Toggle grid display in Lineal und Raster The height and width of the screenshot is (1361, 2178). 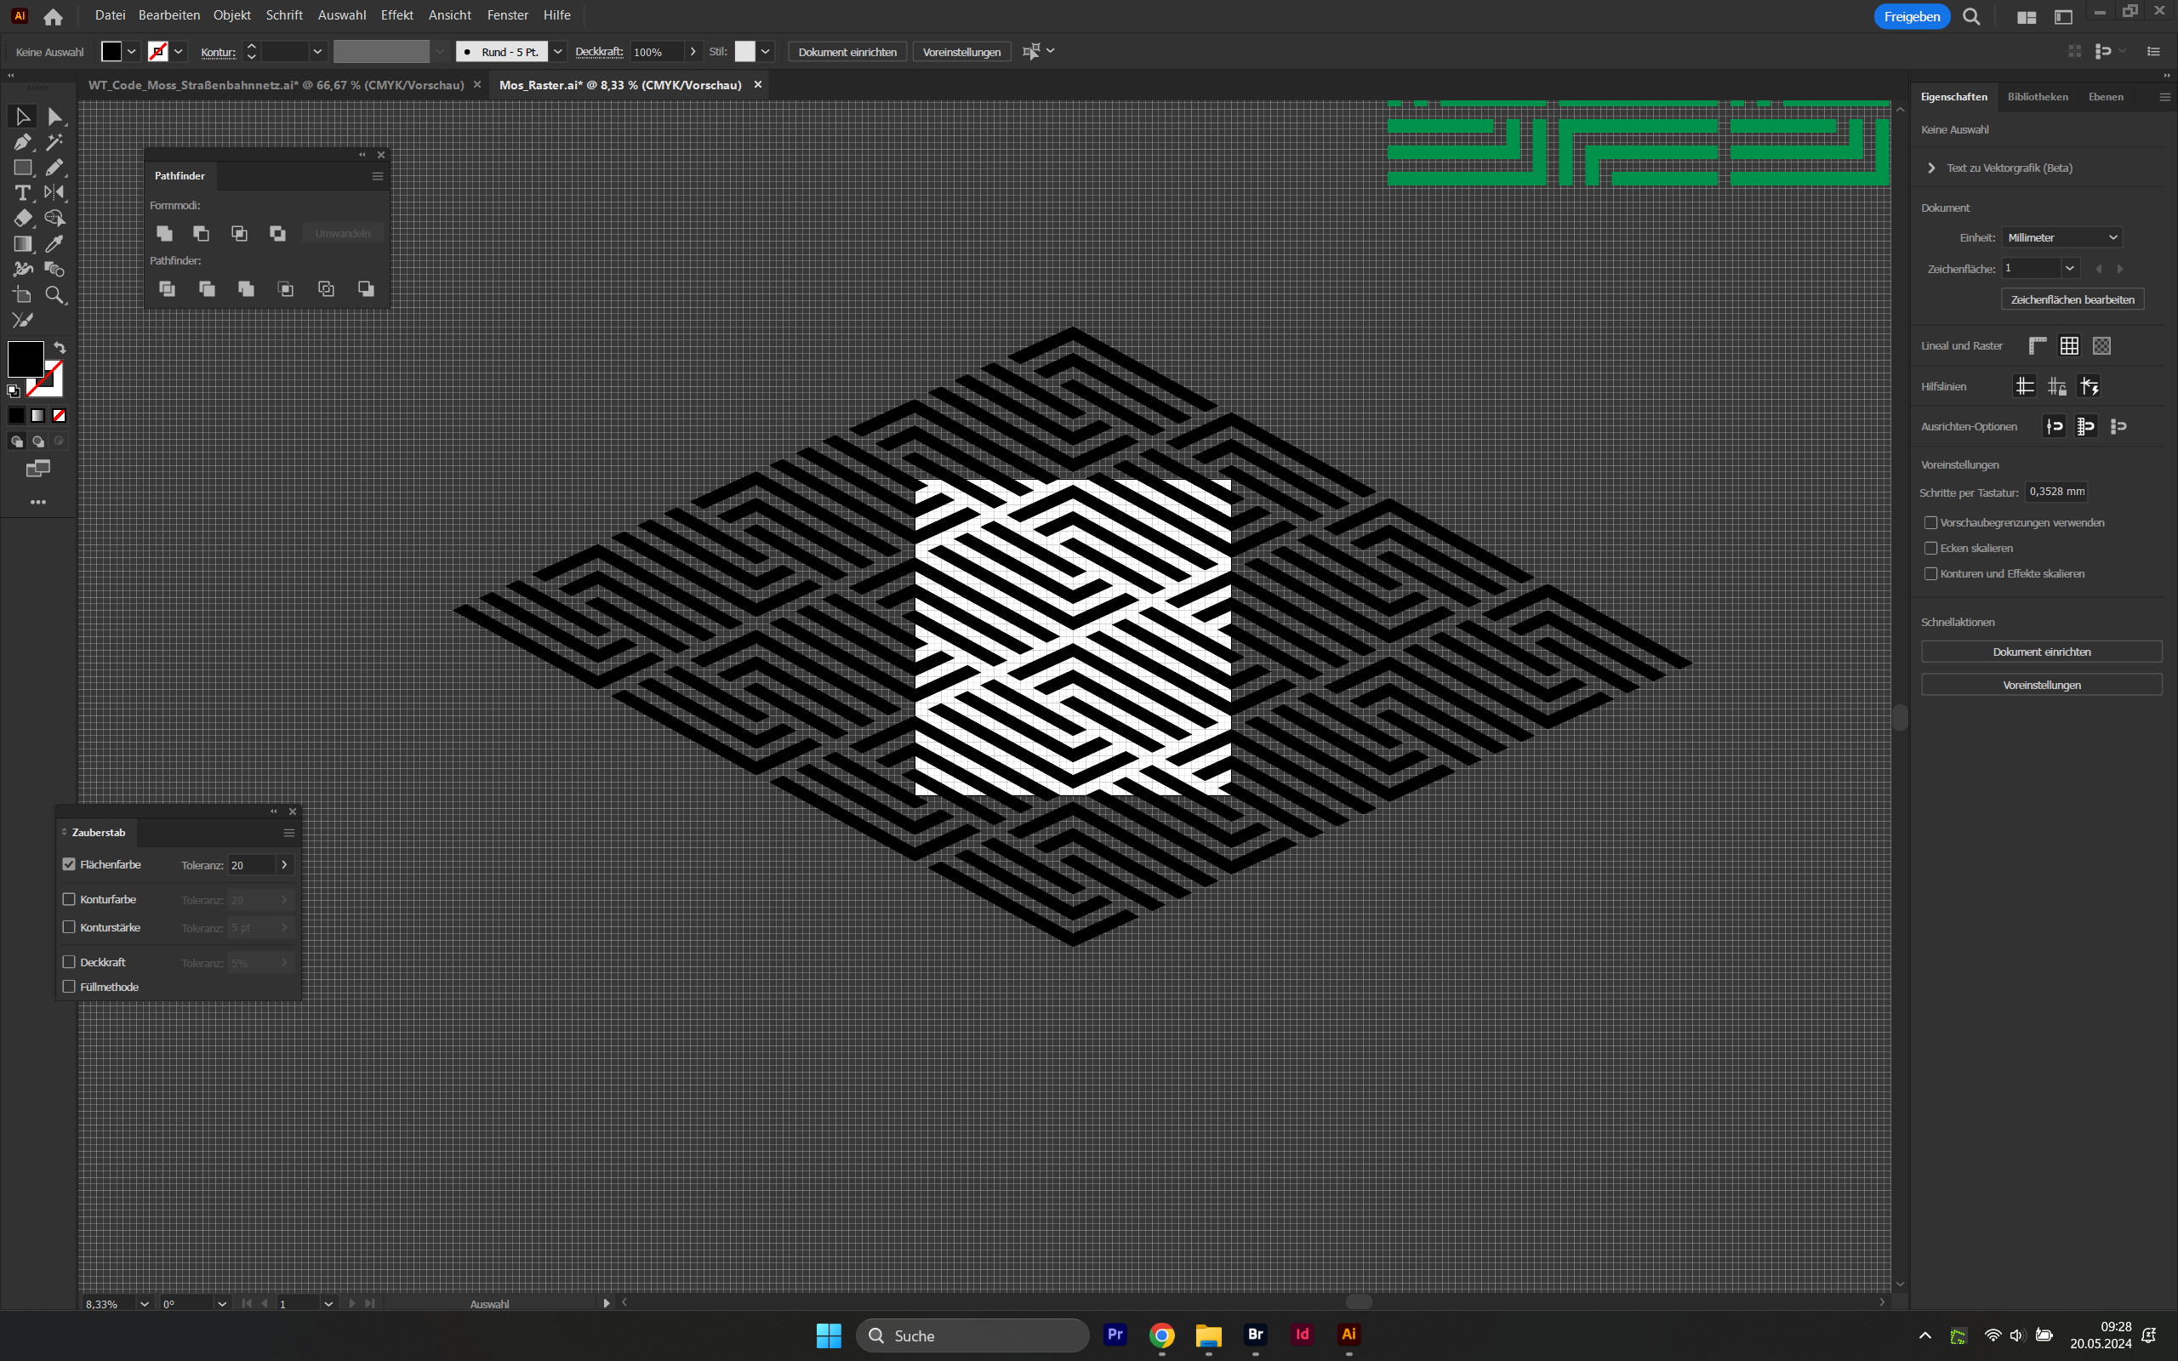[2069, 345]
